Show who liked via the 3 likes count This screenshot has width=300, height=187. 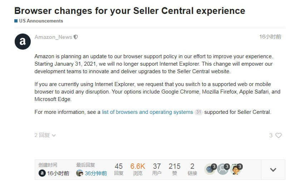tap(271, 135)
